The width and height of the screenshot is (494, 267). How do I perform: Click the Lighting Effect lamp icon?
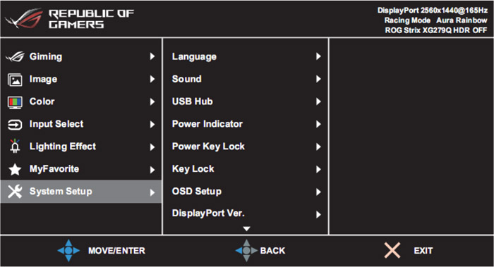(x=15, y=147)
